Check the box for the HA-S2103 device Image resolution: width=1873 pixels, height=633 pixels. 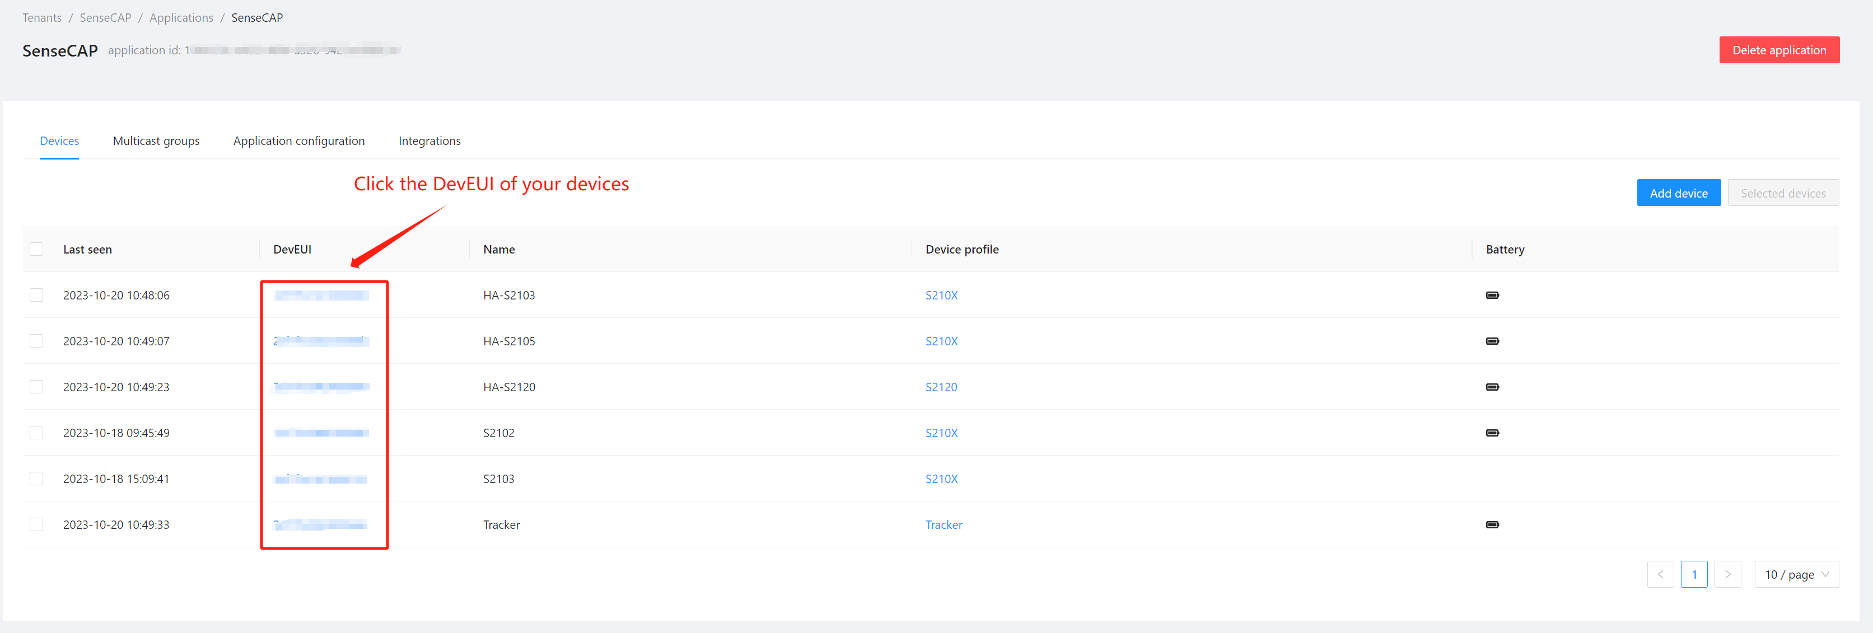pos(36,295)
